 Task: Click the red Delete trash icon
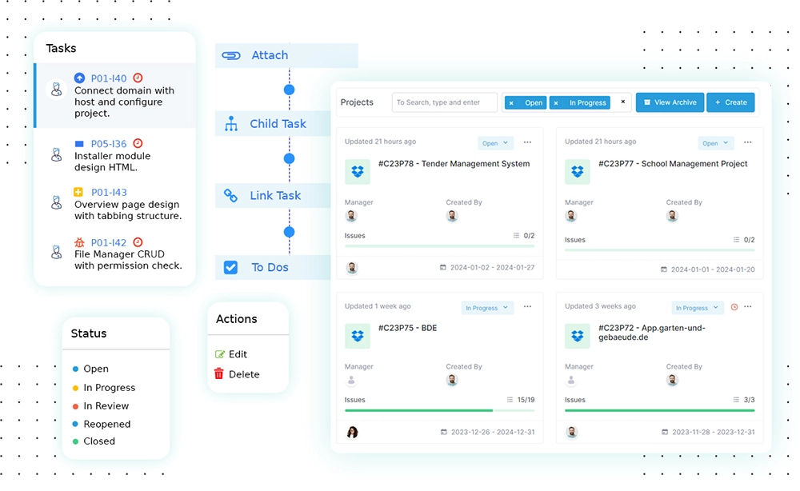(219, 373)
